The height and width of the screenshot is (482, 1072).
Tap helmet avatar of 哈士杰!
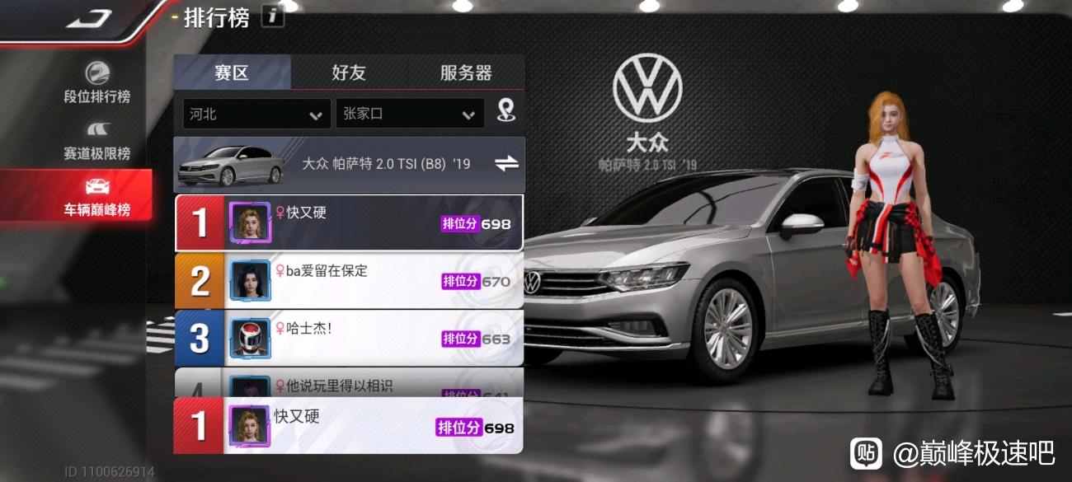point(250,338)
